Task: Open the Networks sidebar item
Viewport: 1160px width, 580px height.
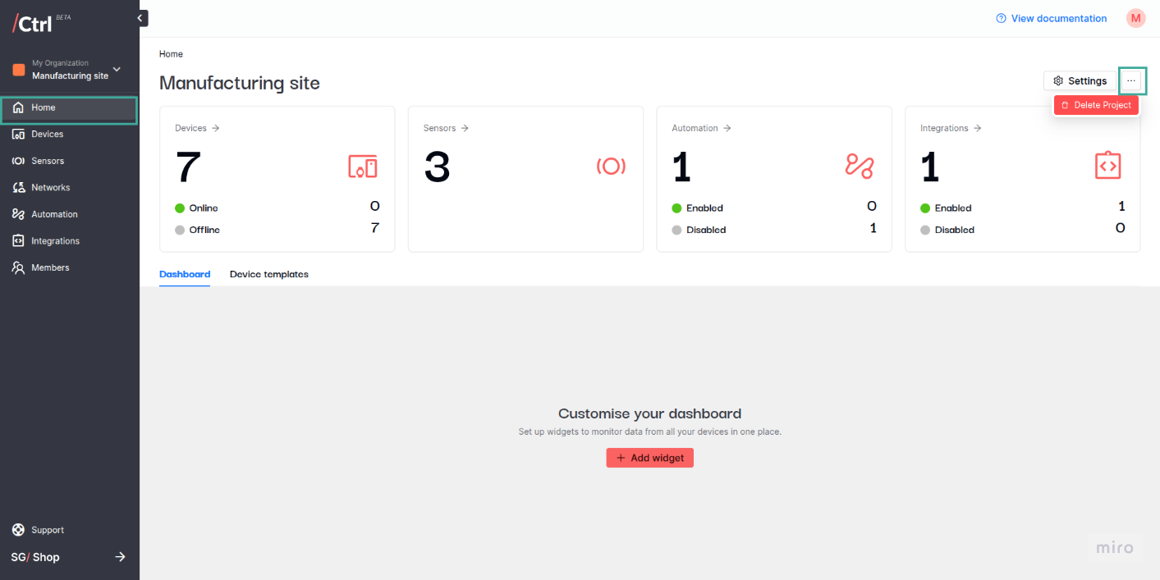Action: click(x=50, y=188)
